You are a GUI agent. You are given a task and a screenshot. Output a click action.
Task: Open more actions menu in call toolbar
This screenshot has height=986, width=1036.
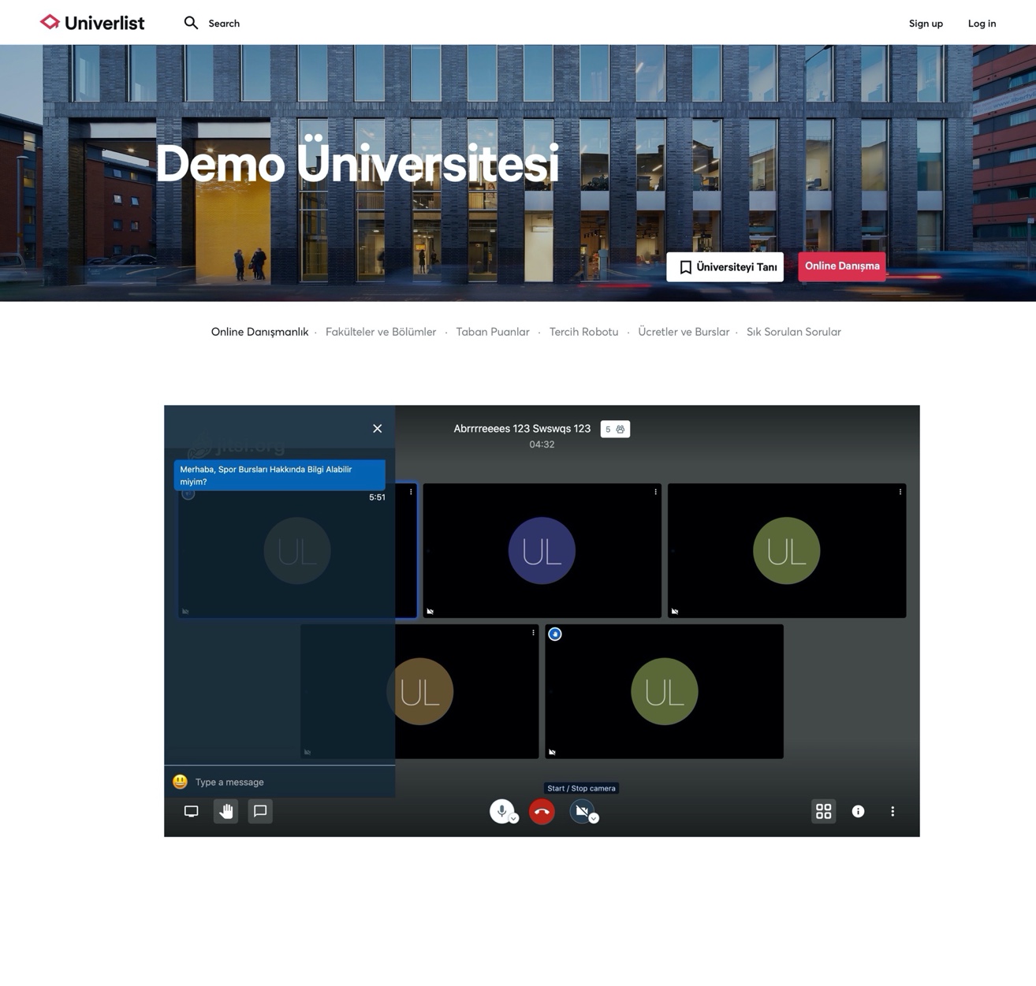pyautogui.click(x=893, y=811)
